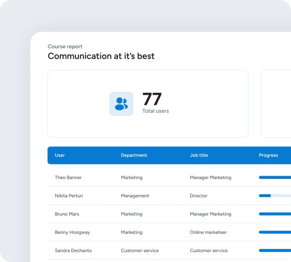Image resolution: width=291 pixels, height=262 pixels.
Task: Click the Online marketeer job title
Action: [x=208, y=233]
